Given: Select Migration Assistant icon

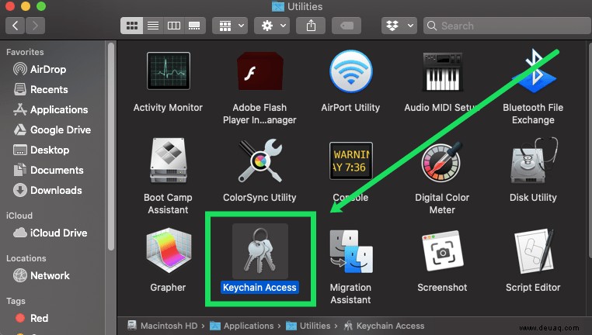Looking at the screenshot, I should (x=350, y=251).
